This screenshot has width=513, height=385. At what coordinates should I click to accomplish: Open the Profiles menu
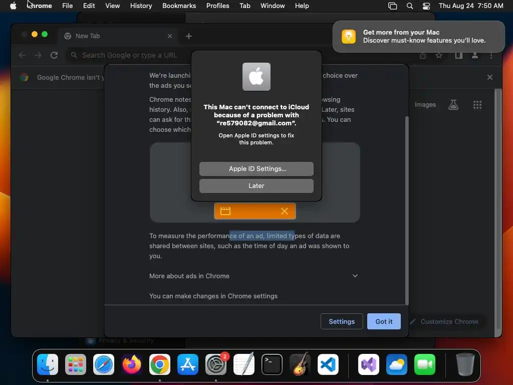pyautogui.click(x=217, y=6)
